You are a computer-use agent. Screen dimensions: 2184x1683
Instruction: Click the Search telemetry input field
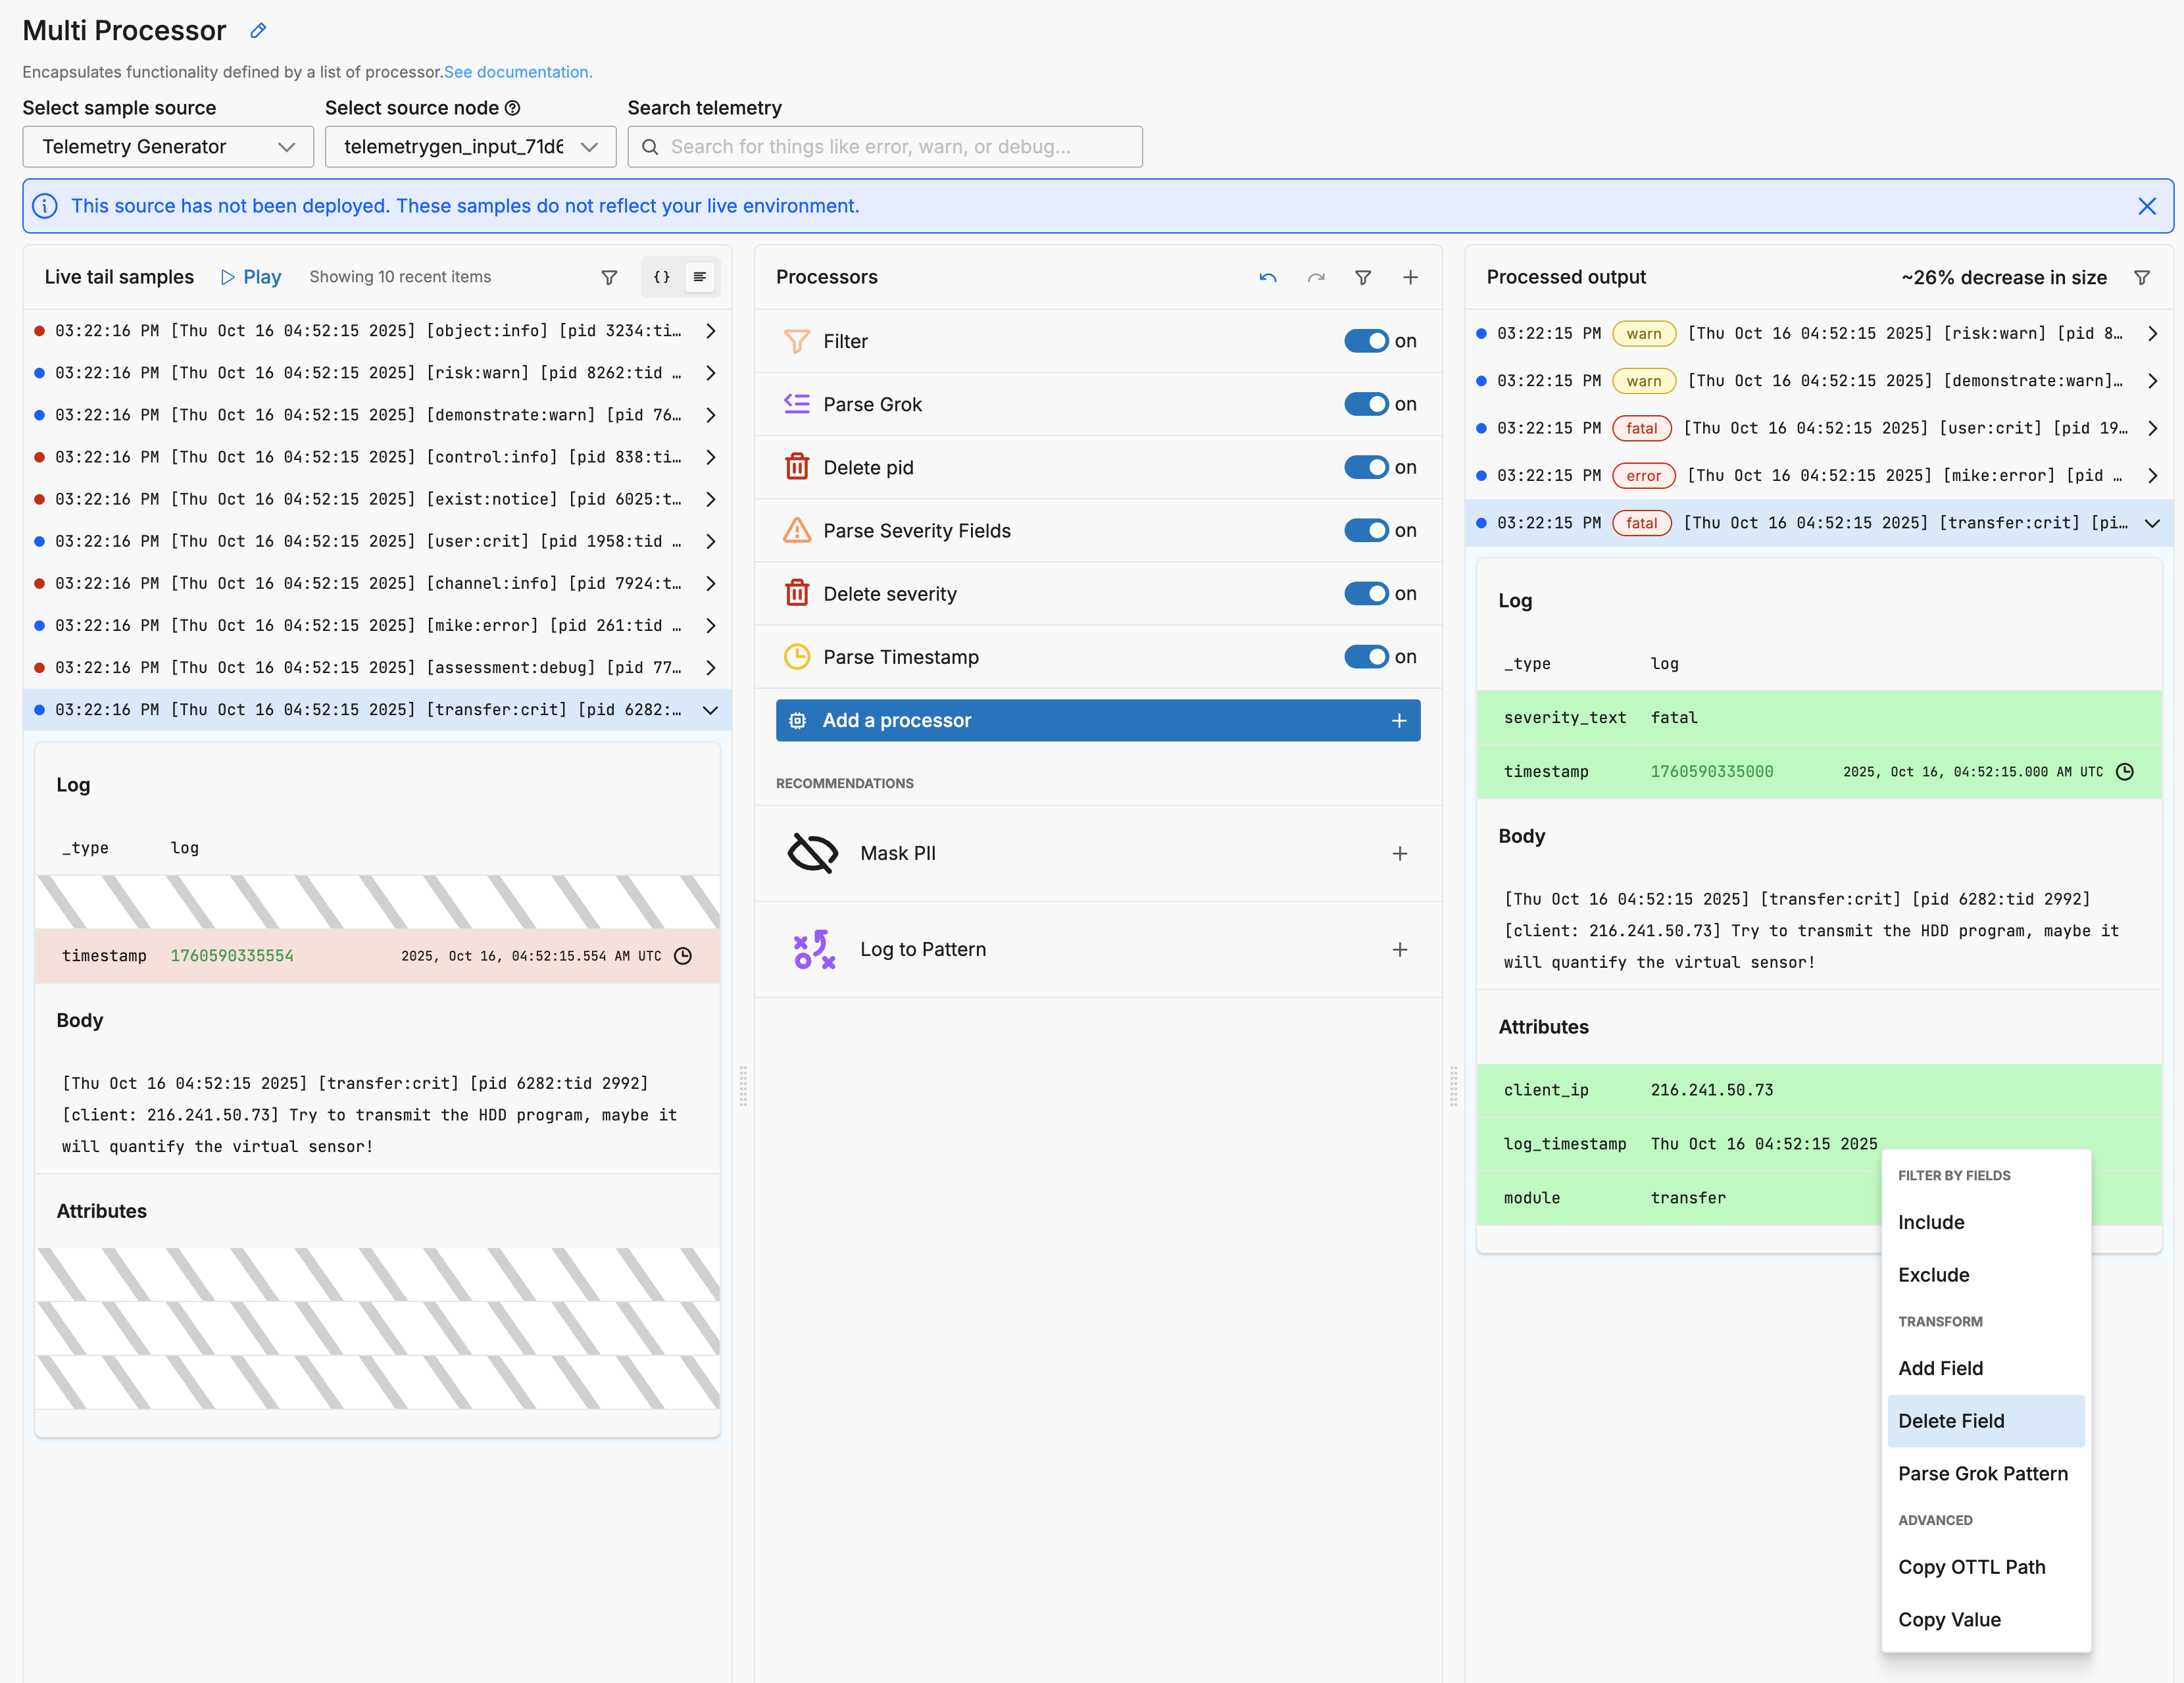click(885, 147)
